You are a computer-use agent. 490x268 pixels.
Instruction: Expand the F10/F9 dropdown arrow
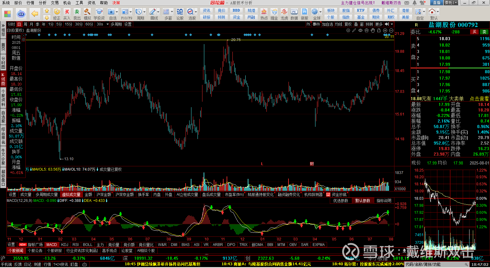pyautogui.click(x=131, y=12)
